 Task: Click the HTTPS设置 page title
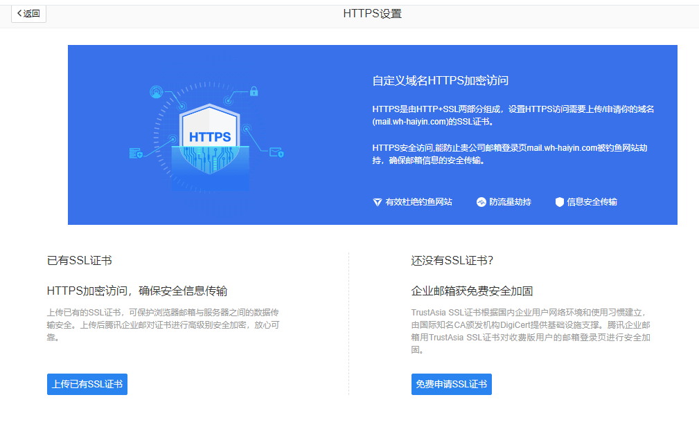point(372,12)
